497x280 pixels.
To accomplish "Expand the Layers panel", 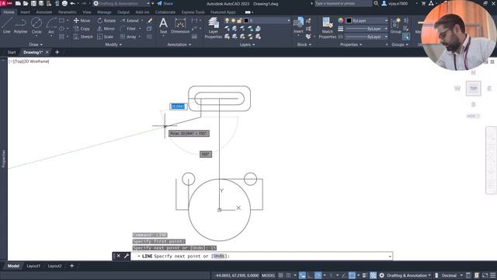I will click(x=247, y=44).
